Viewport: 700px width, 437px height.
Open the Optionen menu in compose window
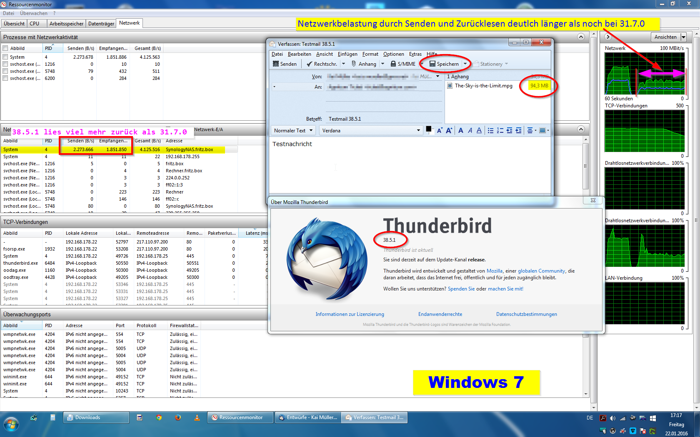click(x=394, y=54)
